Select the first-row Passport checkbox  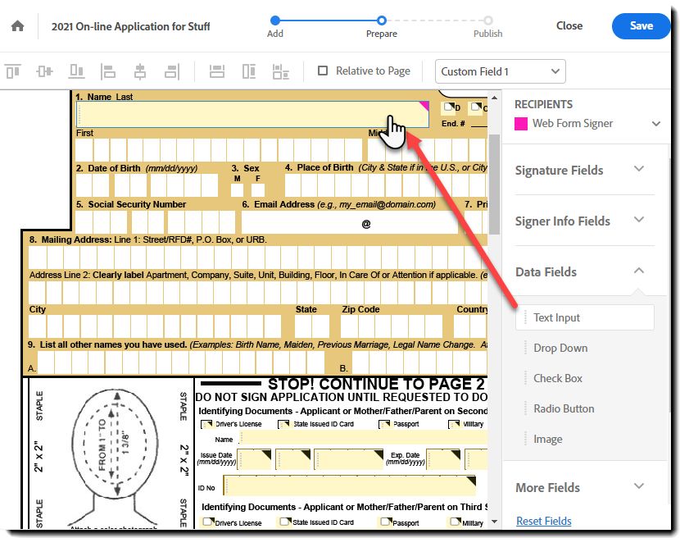(x=385, y=423)
